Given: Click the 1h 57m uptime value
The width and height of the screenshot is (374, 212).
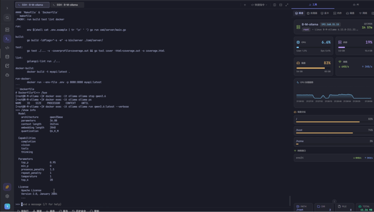Looking at the screenshot, I should point(367,27).
